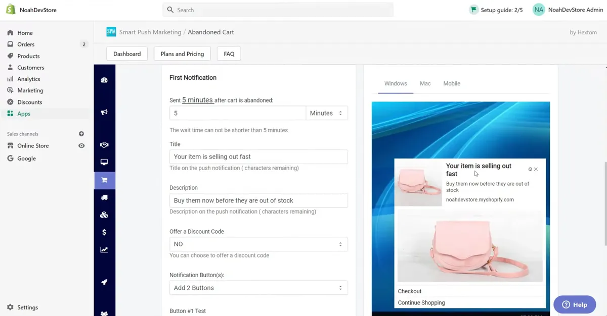Open the dashboard gauge icon in sidebar

click(x=104, y=80)
